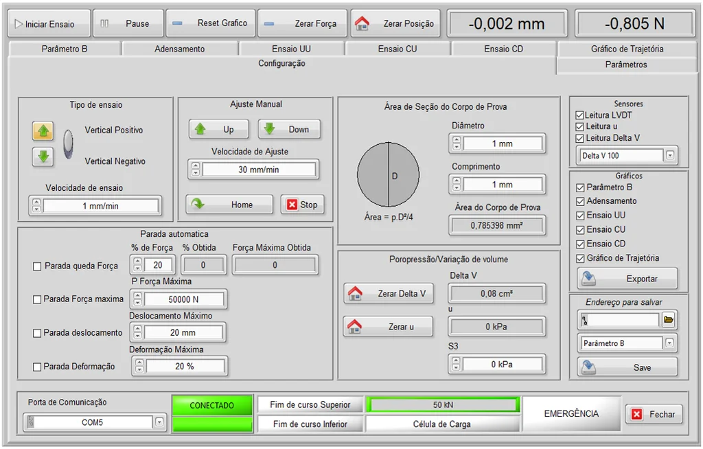Switch to the Parâmetro B tab
The height and width of the screenshot is (449, 703).
pos(65,49)
